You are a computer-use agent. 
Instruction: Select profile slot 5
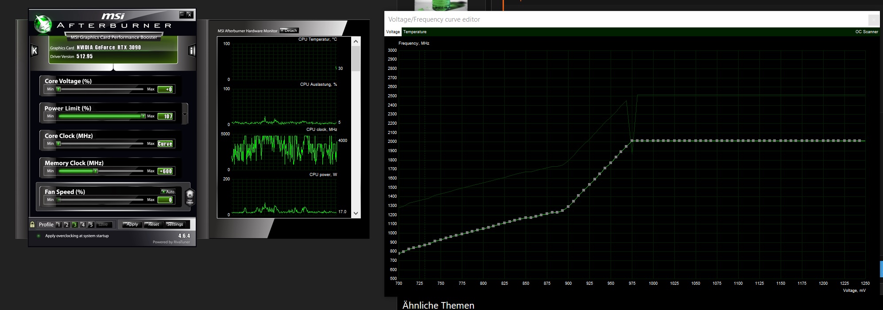pyautogui.click(x=91, y=225)
